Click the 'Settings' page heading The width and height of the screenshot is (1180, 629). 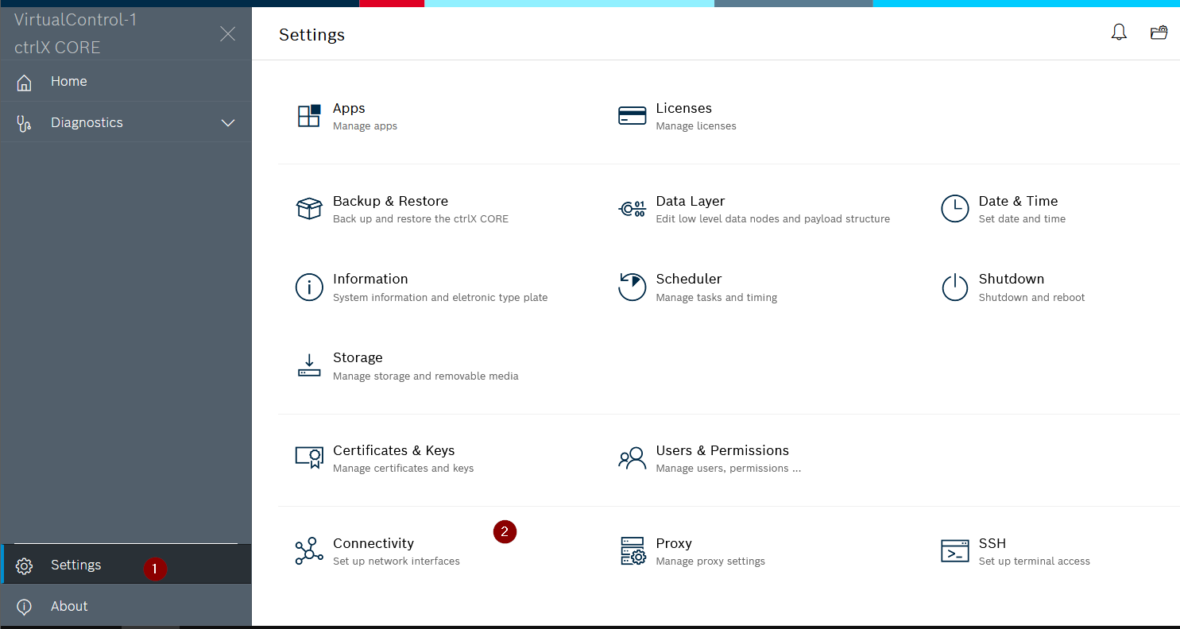point(312,36)
